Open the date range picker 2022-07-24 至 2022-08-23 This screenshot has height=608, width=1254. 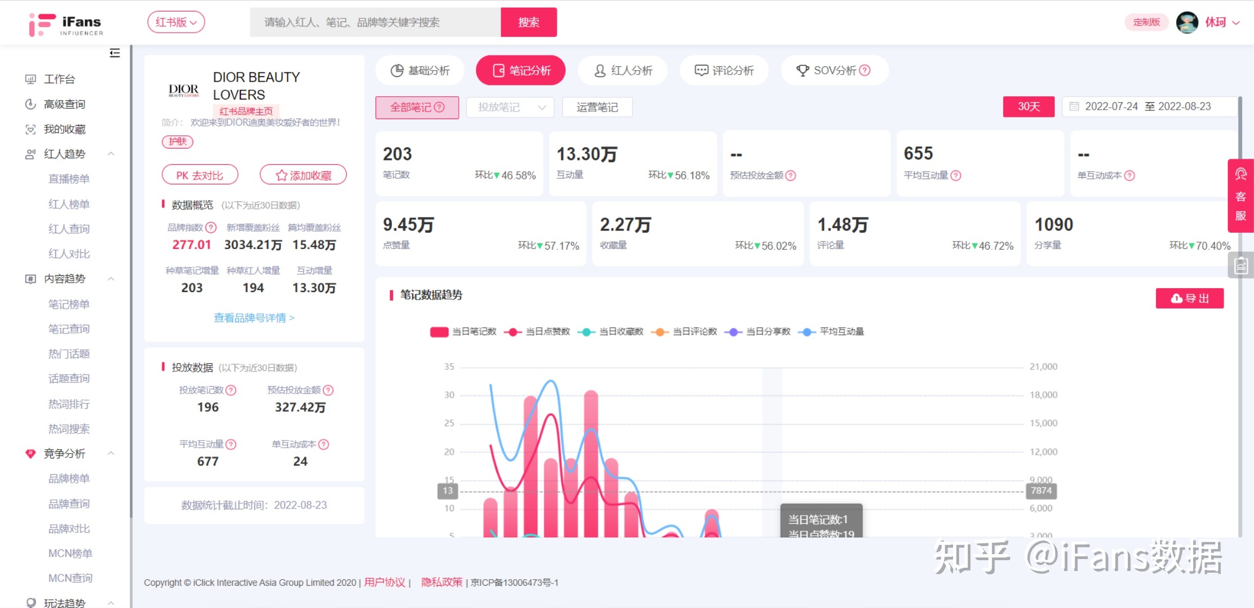[x=1149, y=107]
